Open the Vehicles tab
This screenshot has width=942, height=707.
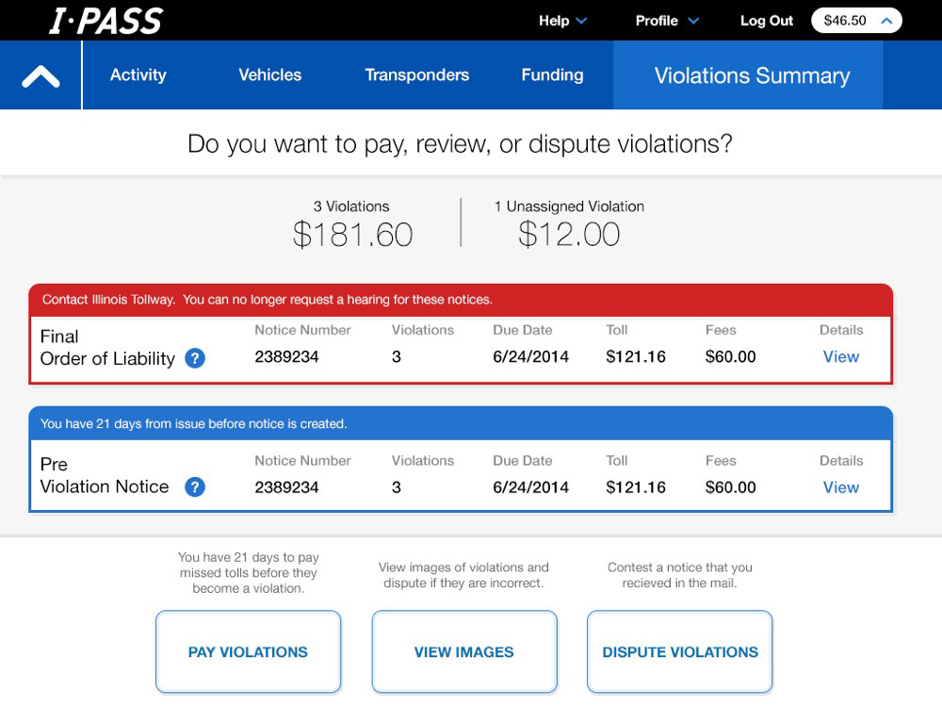pos(269,74)
